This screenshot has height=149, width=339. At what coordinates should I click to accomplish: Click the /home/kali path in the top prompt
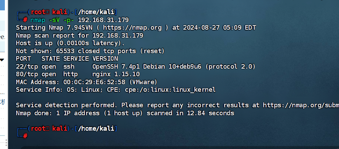pos(97,12)
